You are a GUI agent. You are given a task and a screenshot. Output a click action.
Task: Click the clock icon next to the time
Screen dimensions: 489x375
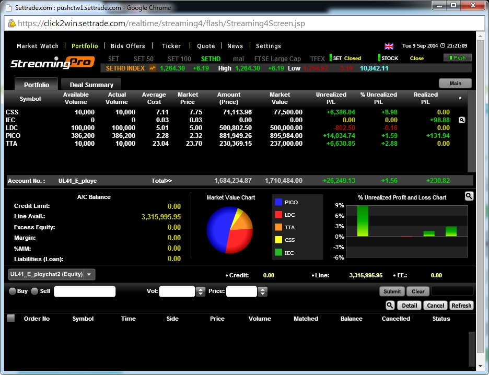(443, 46)
